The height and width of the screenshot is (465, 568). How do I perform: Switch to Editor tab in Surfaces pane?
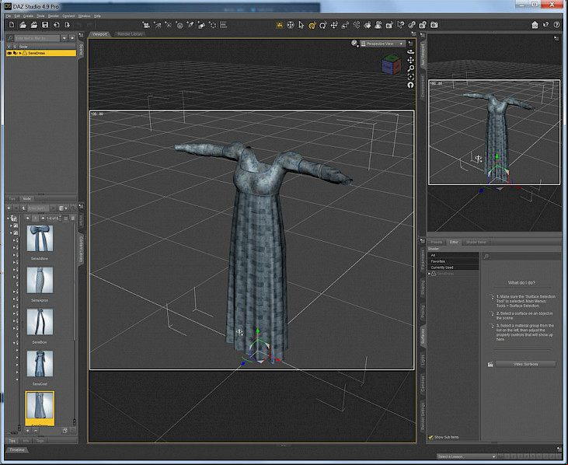click(454, 242)
